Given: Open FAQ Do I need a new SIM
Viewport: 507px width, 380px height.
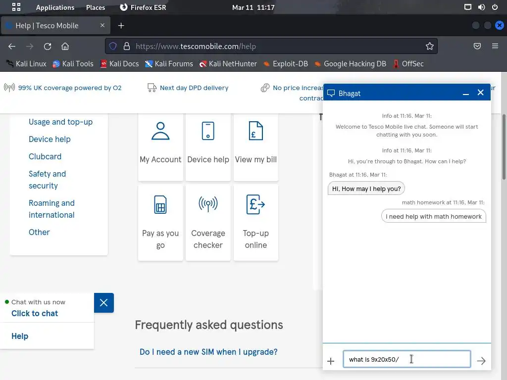Looking at the screenshot, I should (x=208, y=352).
